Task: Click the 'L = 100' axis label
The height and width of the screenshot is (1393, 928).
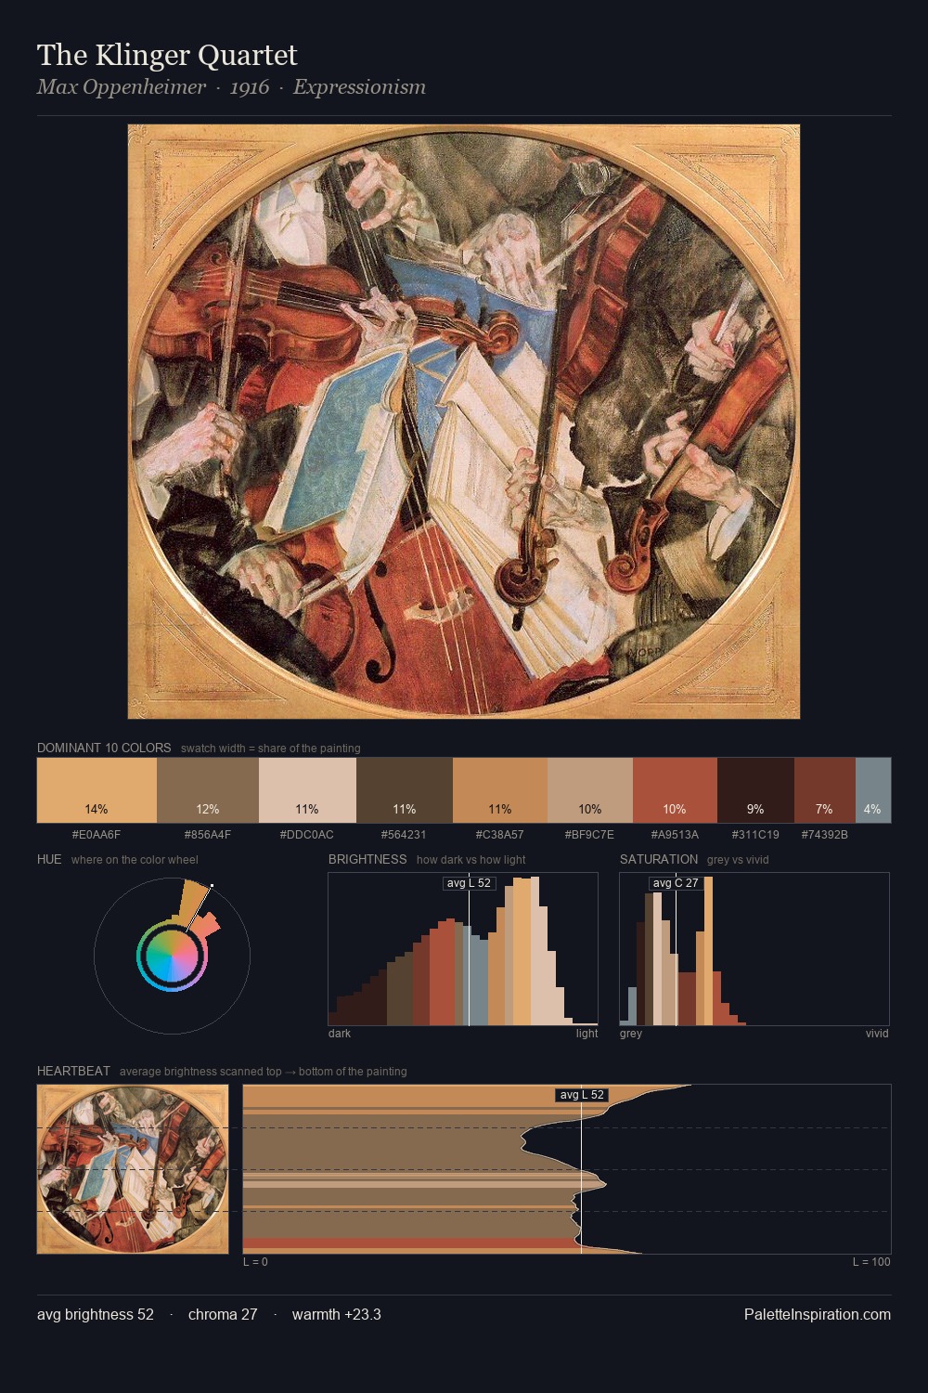Action: [871, 1261]
